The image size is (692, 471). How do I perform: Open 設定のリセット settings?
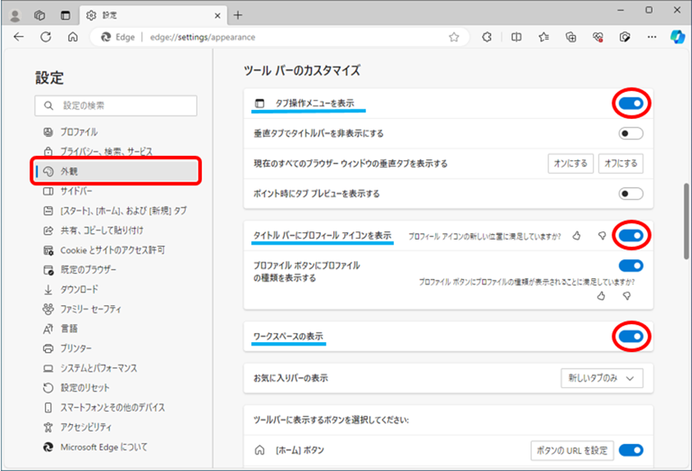coord(116,387)
